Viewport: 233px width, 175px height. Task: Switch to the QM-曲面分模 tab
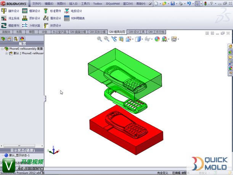click(x=78, y=32)
